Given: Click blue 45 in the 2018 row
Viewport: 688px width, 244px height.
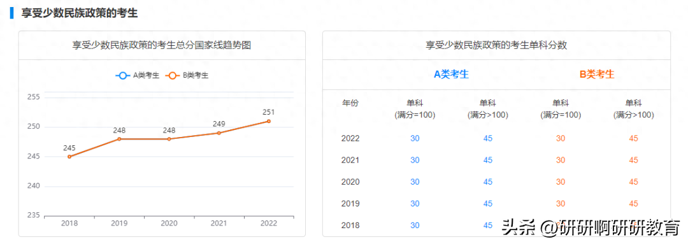Looking at the screenshot, I should click(488, 225).
